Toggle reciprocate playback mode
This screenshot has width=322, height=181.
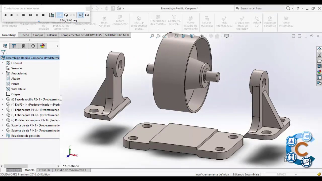pyautogui.click(x=72, y=15)
